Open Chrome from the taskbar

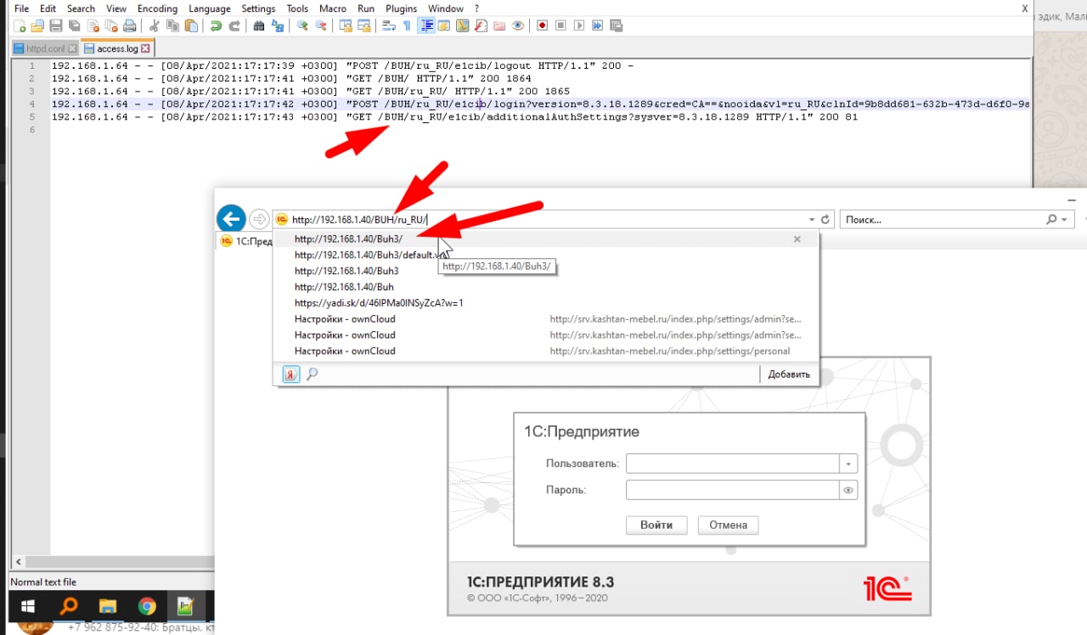pyautogui.click(x=147, y=606)
